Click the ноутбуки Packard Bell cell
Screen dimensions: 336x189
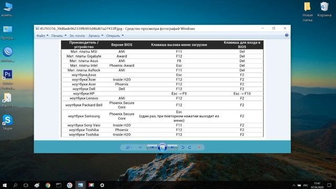pyautogui.click(x=84, y=105)
